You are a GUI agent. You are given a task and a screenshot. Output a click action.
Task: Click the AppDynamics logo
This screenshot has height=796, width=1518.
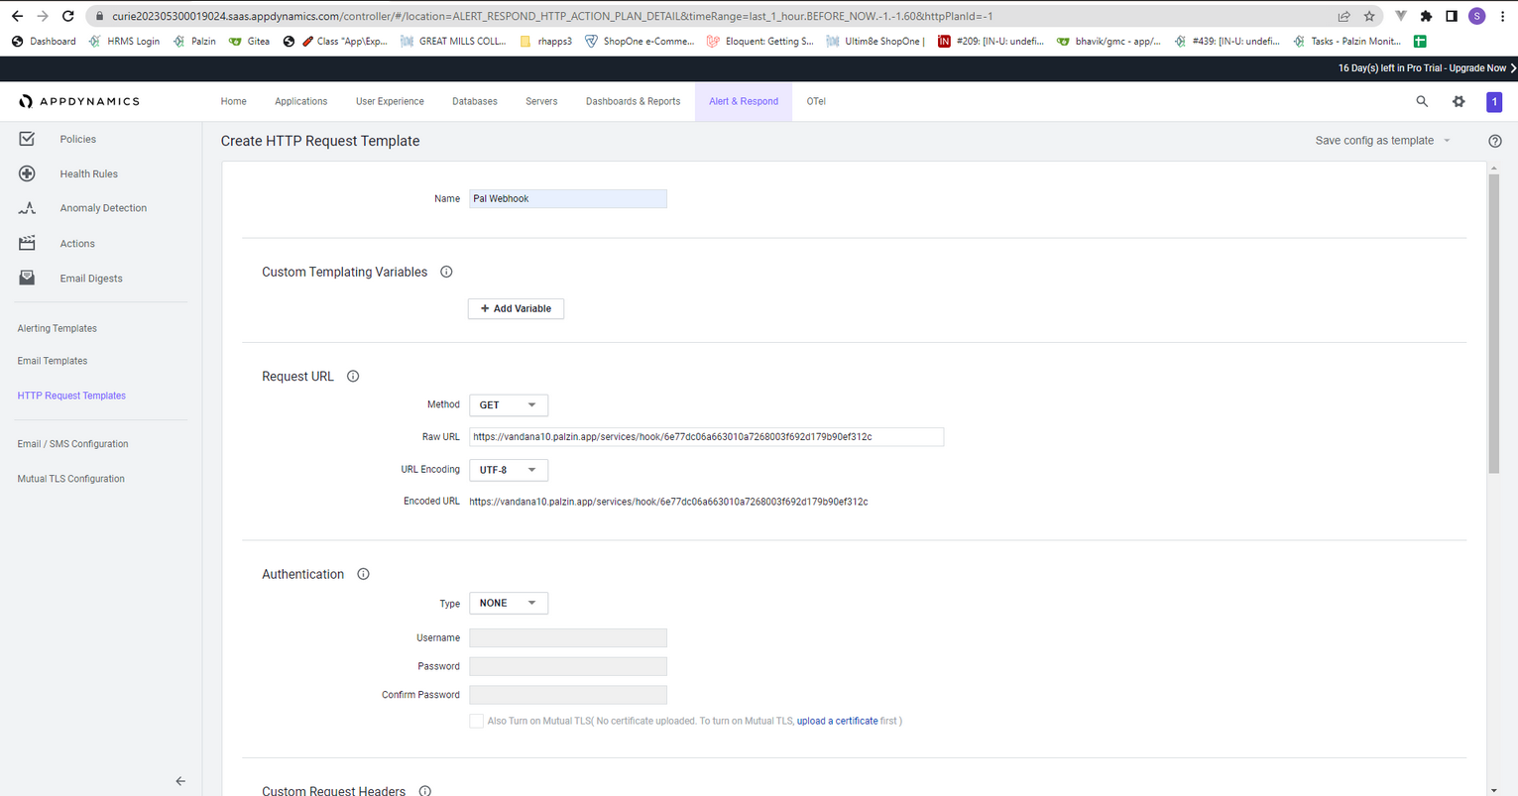click(x=79, y=101)
